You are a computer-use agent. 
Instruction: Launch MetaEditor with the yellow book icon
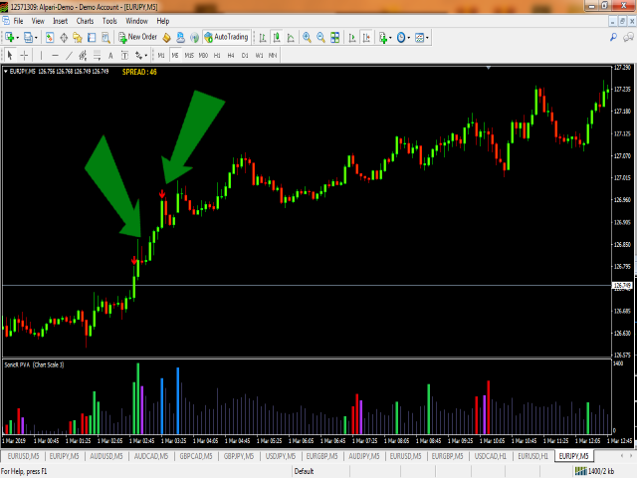[x=166, y=38]
